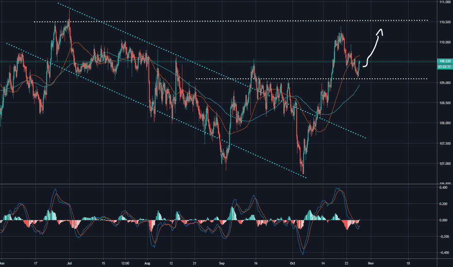Click the 108.500 price axis label
The height and width of the screenshot is (267, 453).
tap(445, 103)
